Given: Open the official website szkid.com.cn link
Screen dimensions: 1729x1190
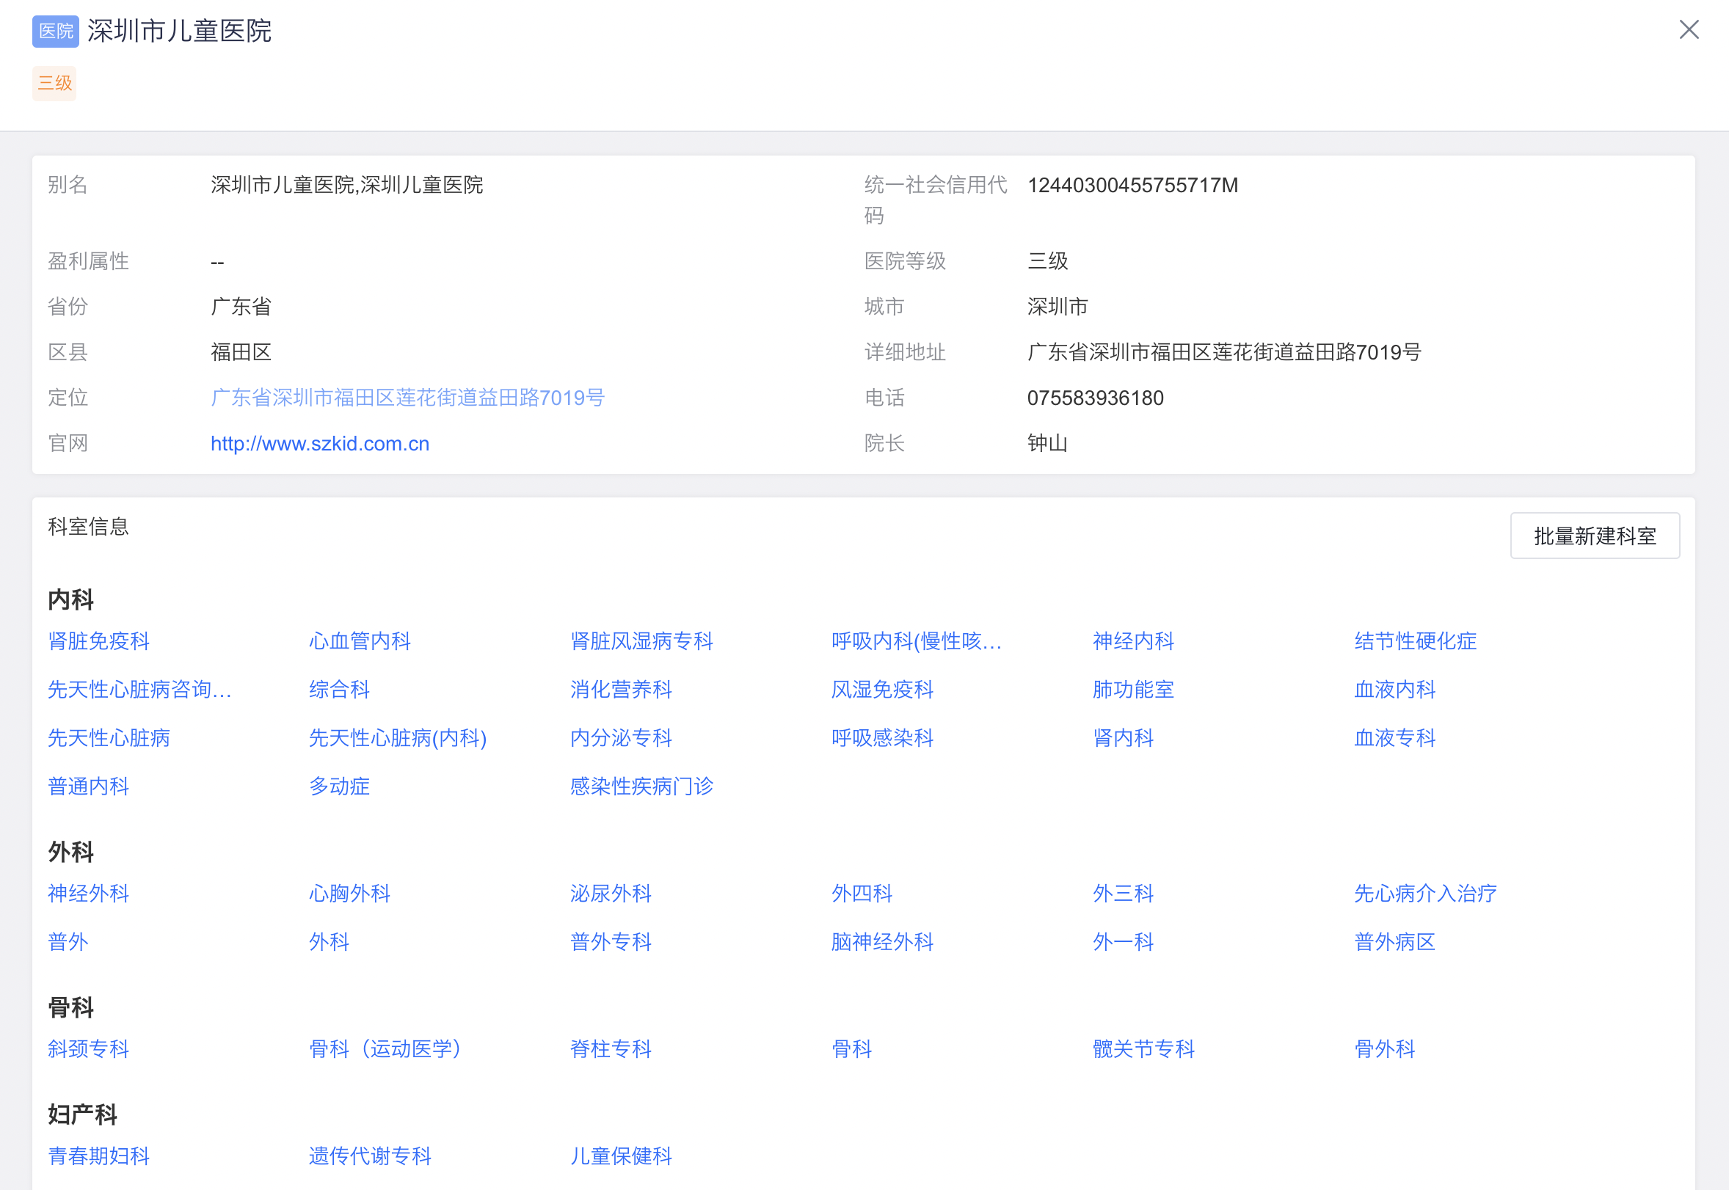Looking at the screenshot, I should coord(319,444).
